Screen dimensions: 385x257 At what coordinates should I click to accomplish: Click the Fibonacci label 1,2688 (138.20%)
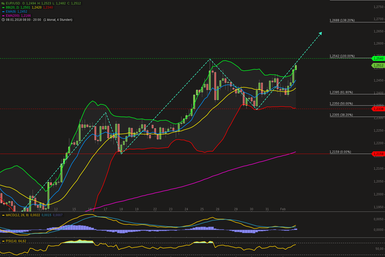(342, 20)
